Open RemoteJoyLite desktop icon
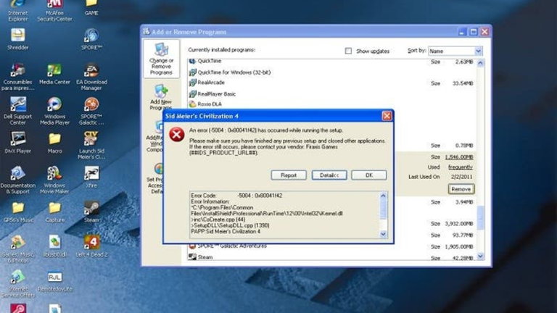The height and width of the screenshot is (313, 557). [54, 281]
